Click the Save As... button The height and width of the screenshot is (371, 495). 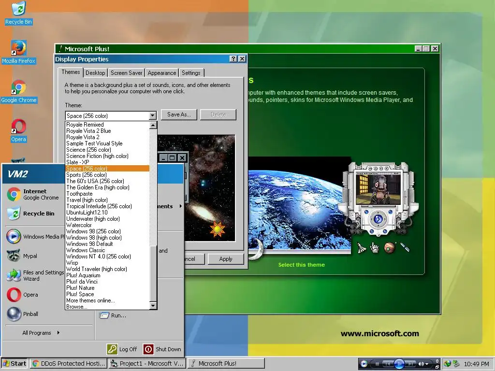pyautogui.click(x=179, y=114)
